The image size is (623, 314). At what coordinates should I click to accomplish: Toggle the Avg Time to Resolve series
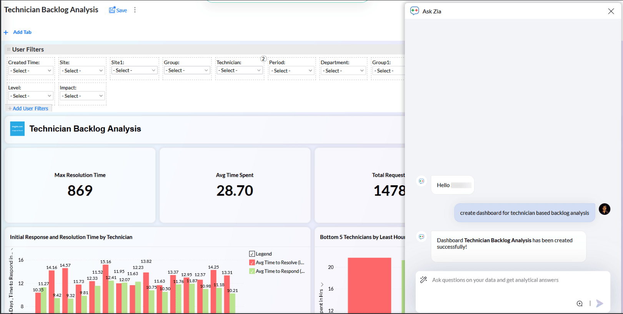tap(252, 262)
